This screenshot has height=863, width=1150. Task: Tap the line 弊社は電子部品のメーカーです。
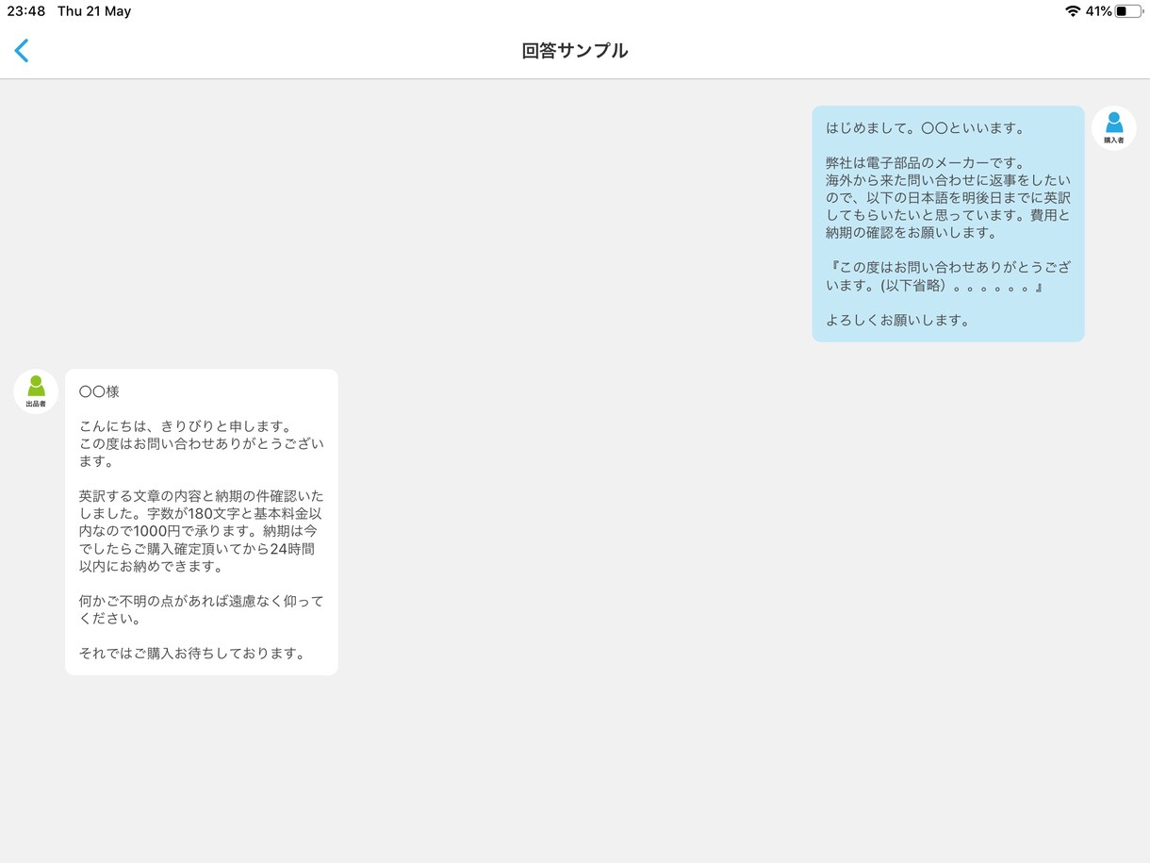[926, 163]
